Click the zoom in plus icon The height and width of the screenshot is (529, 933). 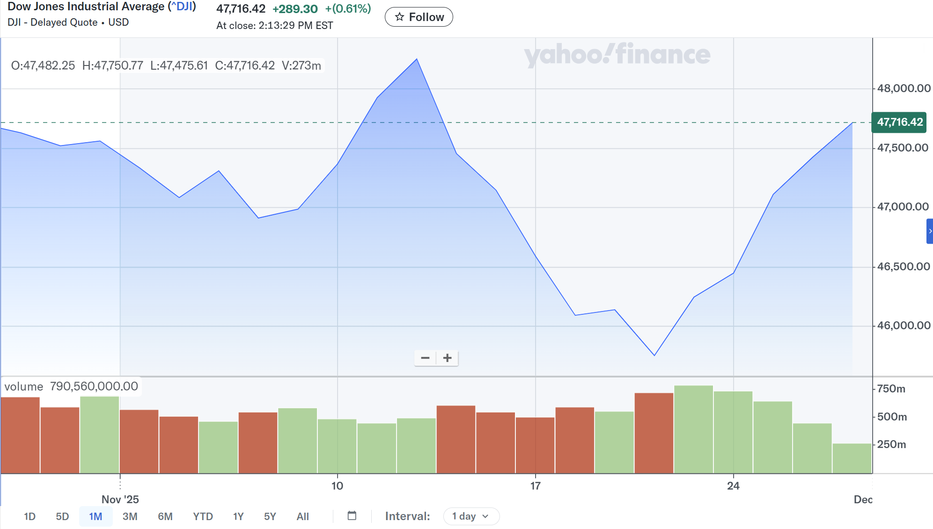click(x=448, y=358)
